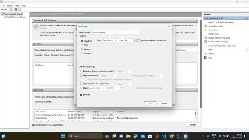Open the Action menu
This screenshot has width=249, height=140.
pos(10,6)
